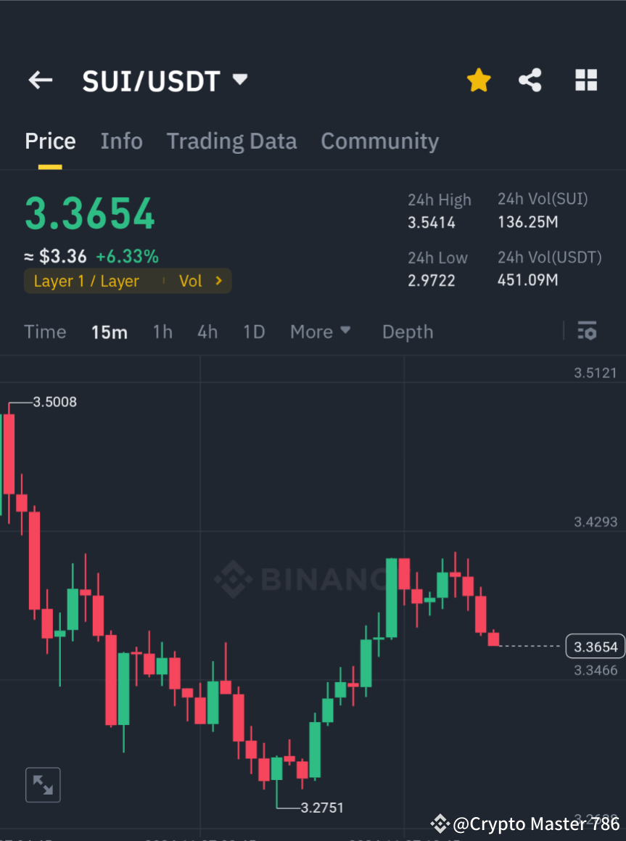The image size is (626, 841).
Task: Open the Vol tag chevron
Action: pyautogui.click(x=218, y=281)
